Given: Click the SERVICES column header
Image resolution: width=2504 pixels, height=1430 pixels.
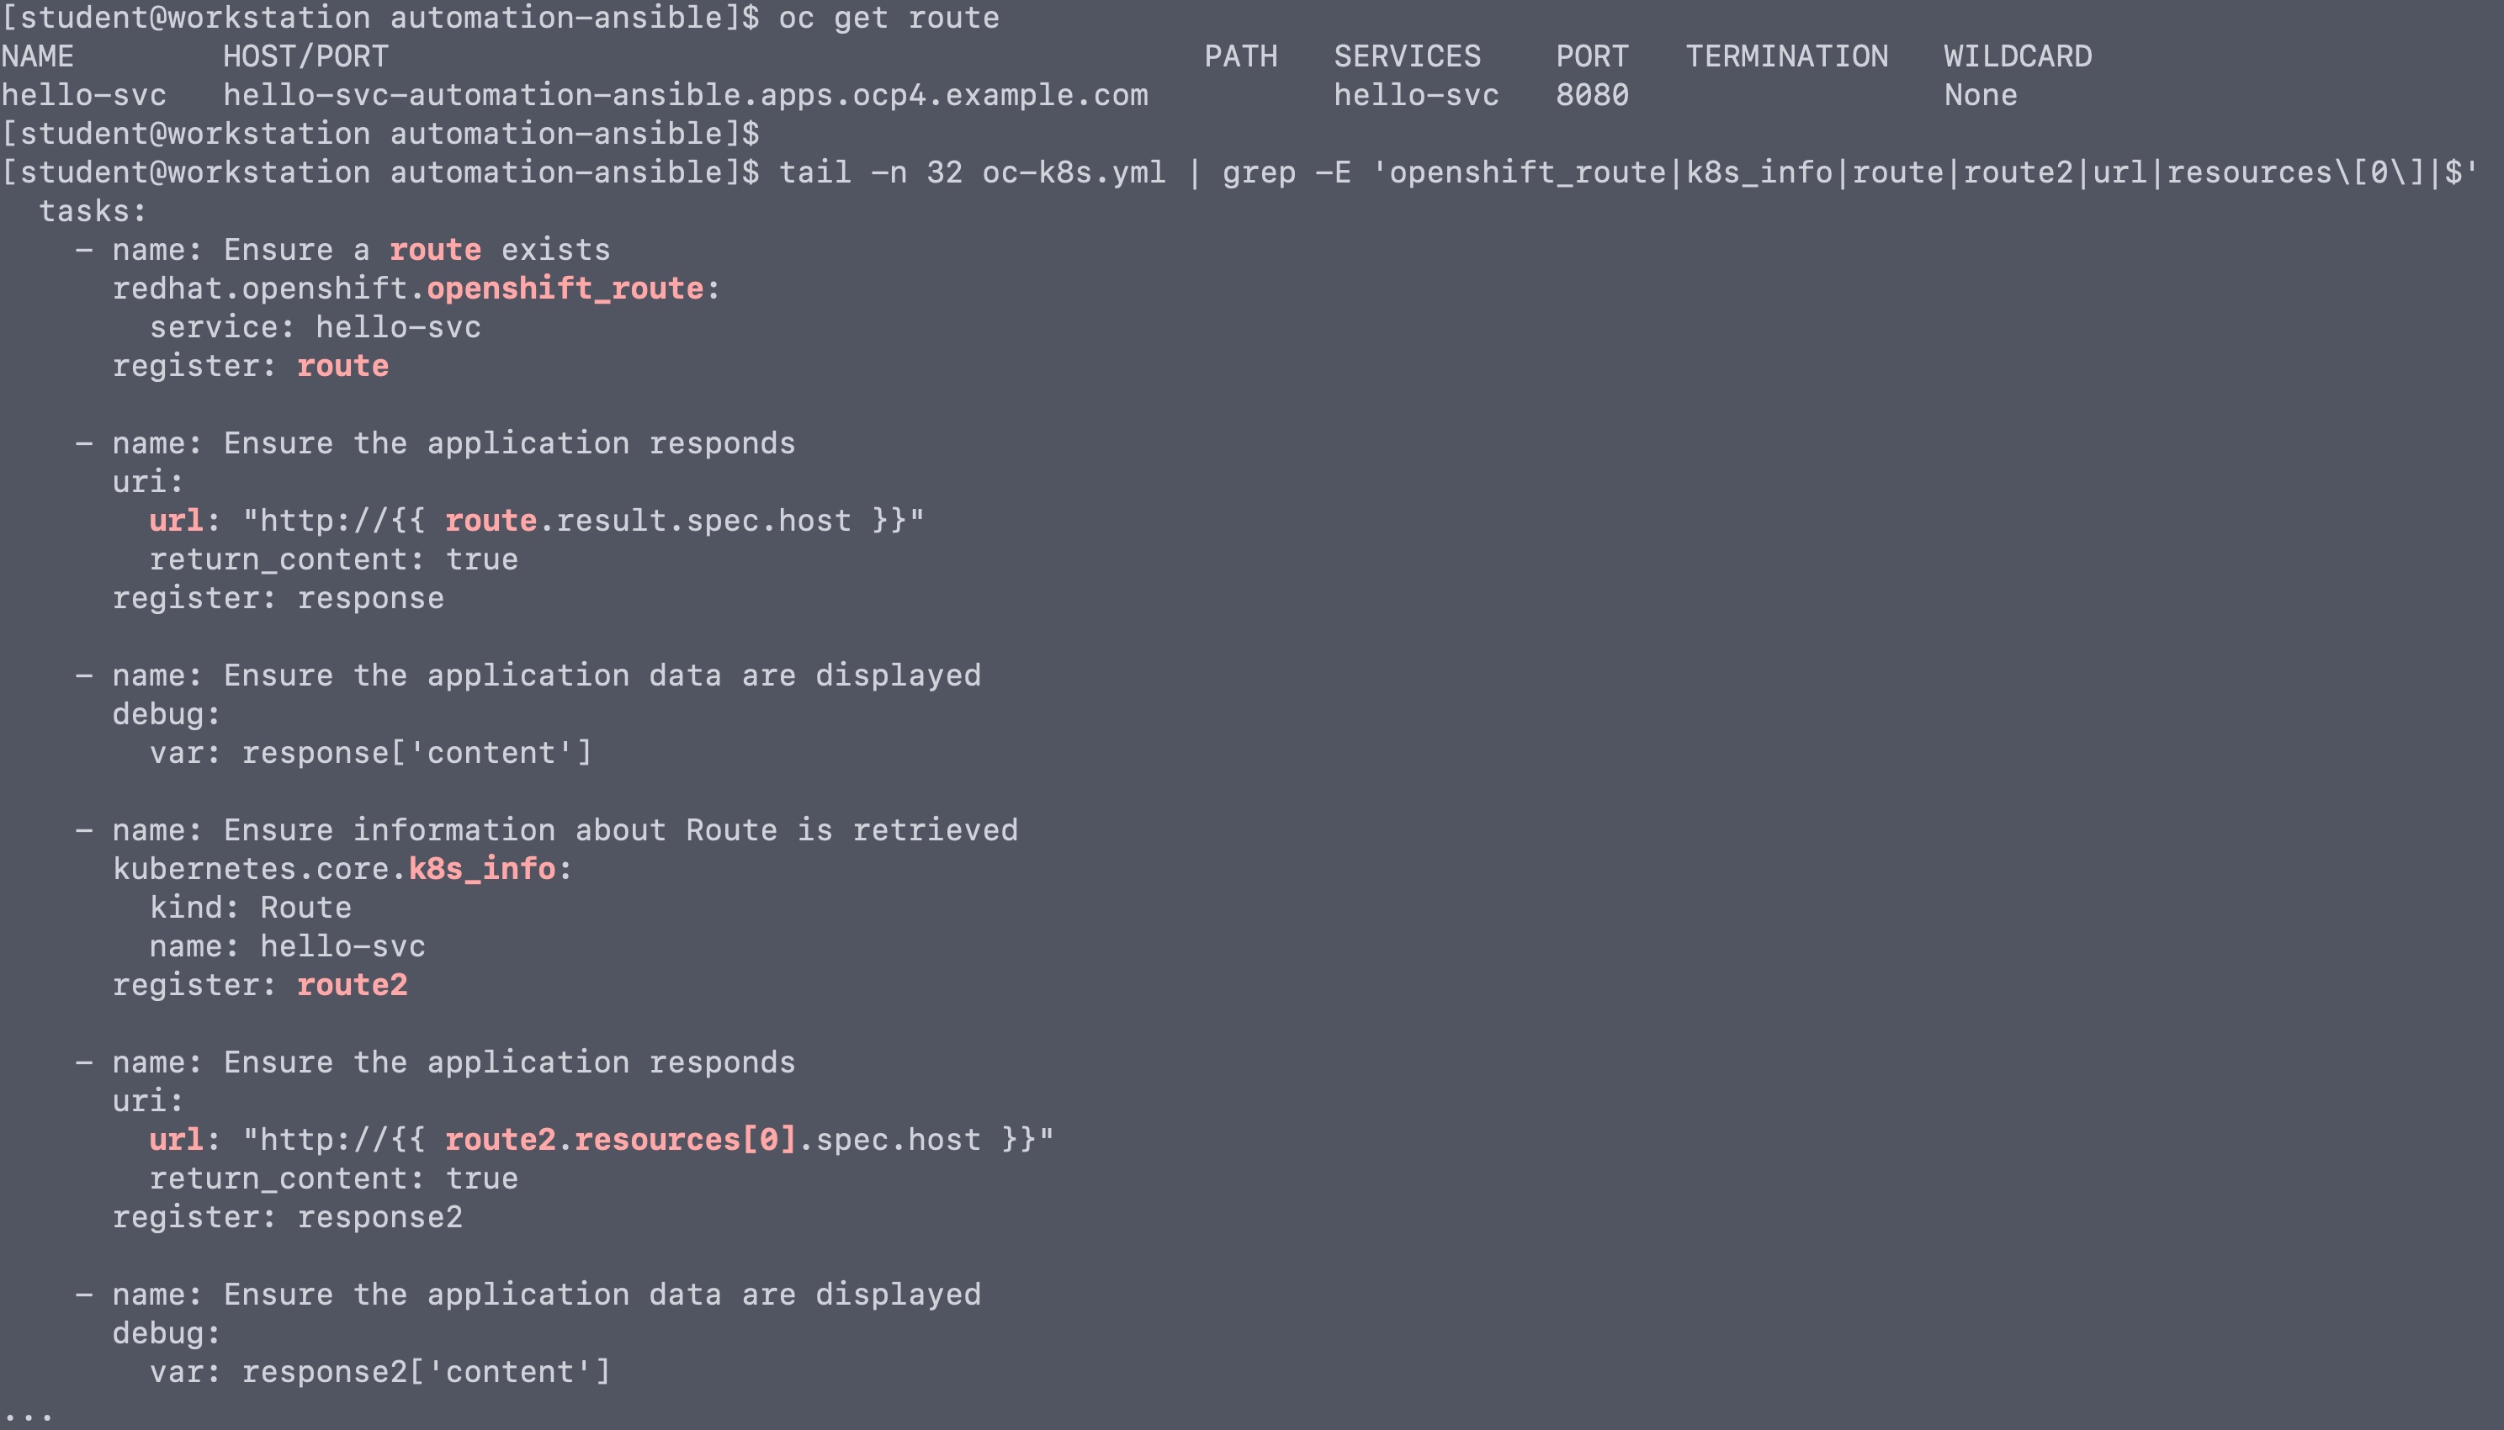Looking at the screenshot, I should pyautogui.click(x=1407, y=57).
